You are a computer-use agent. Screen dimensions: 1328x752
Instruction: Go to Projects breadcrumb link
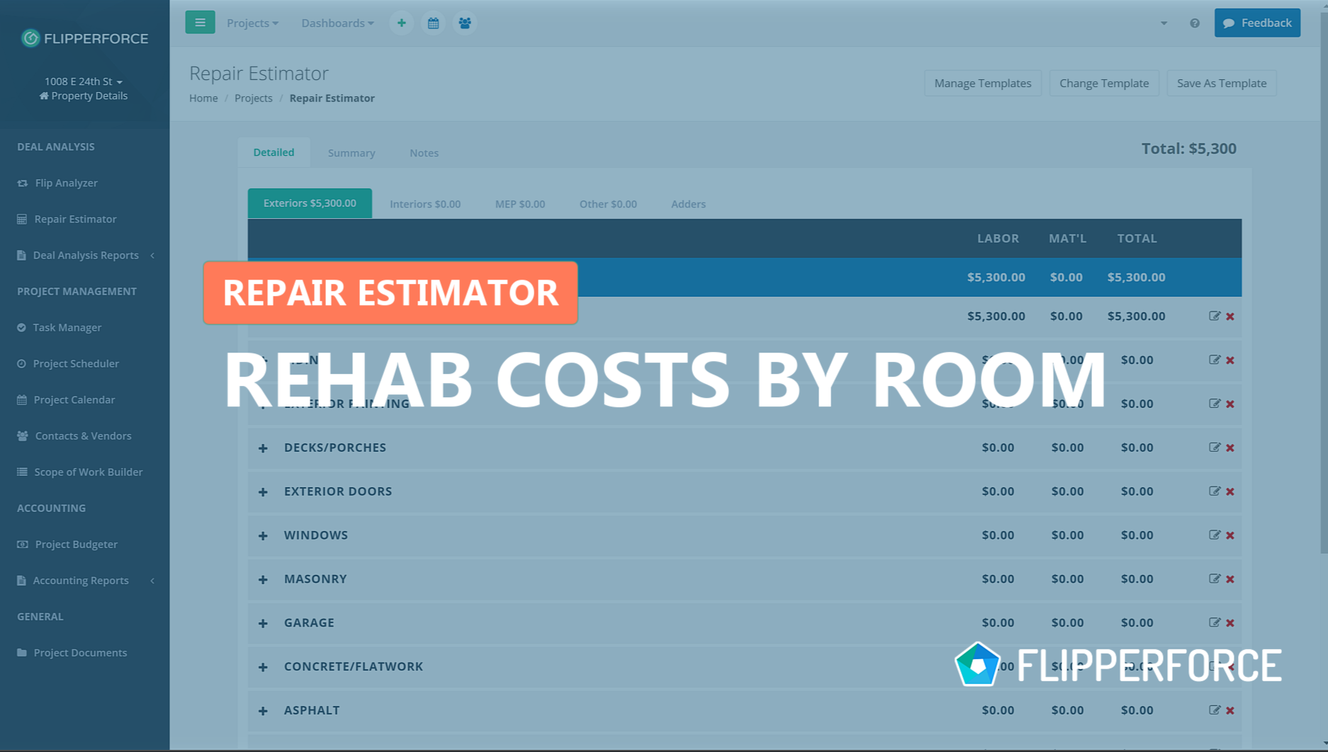pyautogui.click(x=253, y=98)
